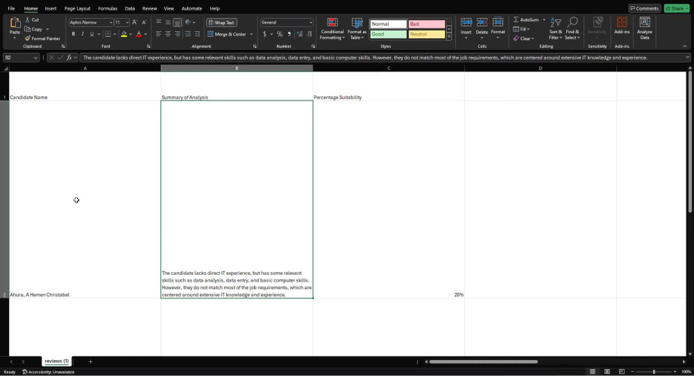Open the Comments pane button
The width and height of the screenshot is (694, 376).
(x=645, y=8)
